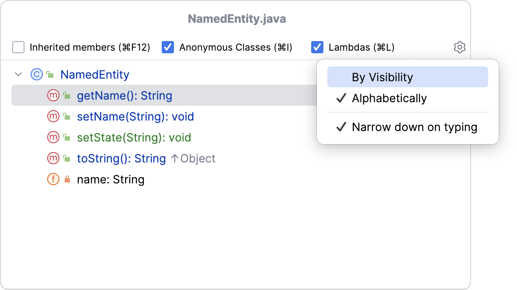Select the setName(String): void method
Image resolution: width=517 pixels, height=290 pixels.
[x=135, y=117]
